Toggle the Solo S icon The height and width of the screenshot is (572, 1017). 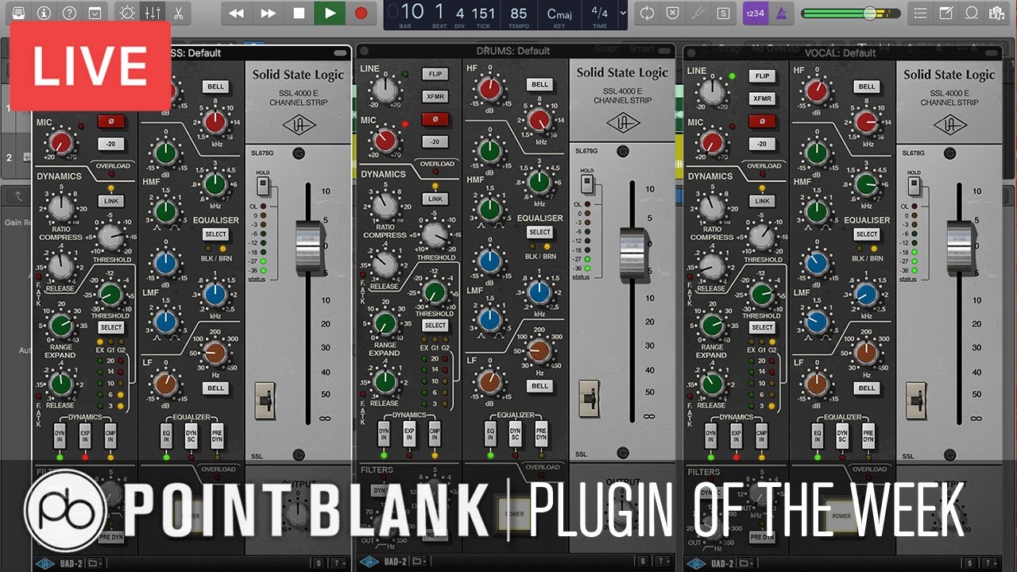723,13
